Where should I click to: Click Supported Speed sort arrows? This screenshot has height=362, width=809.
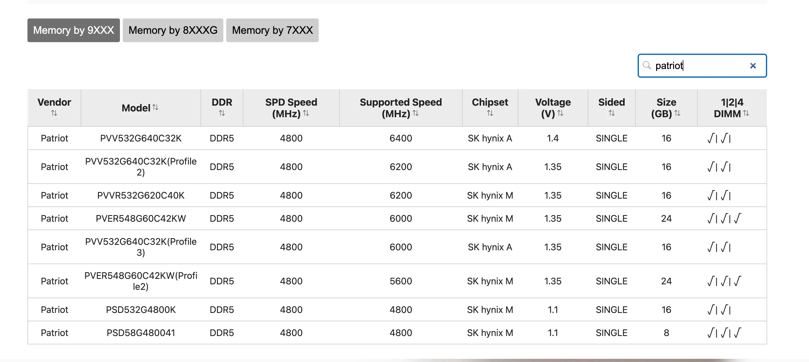point(415,113)
